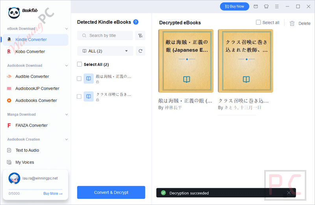Click the detected list title クラス召喚に巻き...
The width and height of the screenshot is (315, 205).
pos(113,94)
